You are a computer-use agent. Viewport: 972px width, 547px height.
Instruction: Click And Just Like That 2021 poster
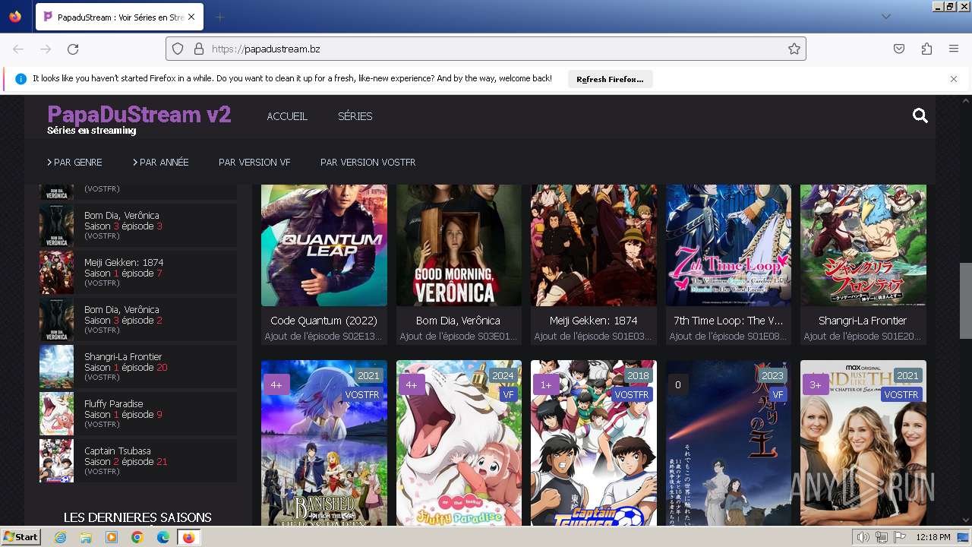tap(863, 443)
